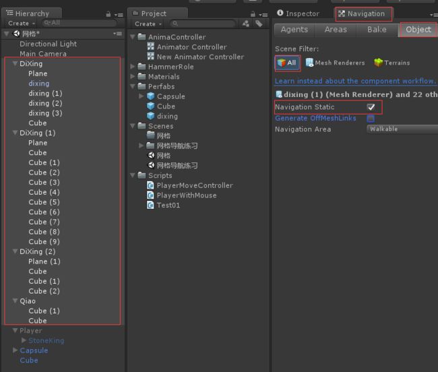Open the Project Create dropdown
The width and height of the screenshot is (438, 372).
click(x=148, y=24)
